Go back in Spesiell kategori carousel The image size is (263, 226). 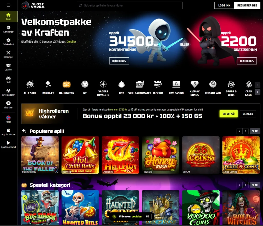pos(240,185)
